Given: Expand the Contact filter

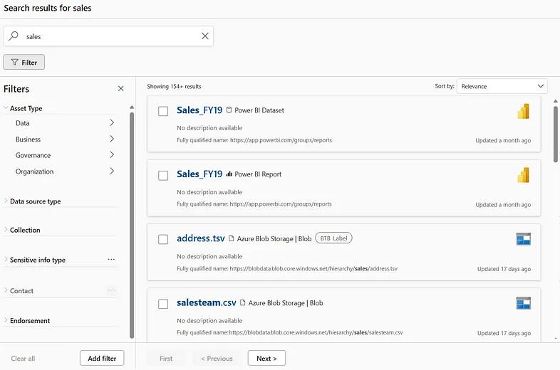Looking at the screenshot, I should pyautogui.click(x=6, y=290).
